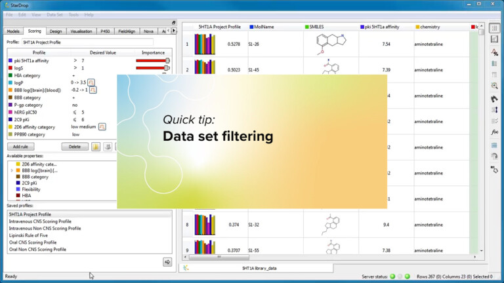Screen dimensions: 504x283
Task: Click the blue column highlight icon in right toolbar
Action: pos(494,64)
